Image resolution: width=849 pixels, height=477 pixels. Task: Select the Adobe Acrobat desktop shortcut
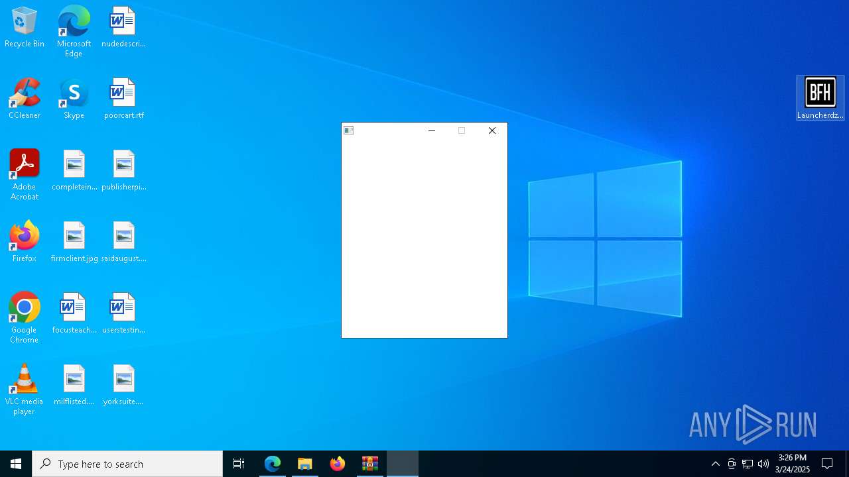tap(25, 175)
